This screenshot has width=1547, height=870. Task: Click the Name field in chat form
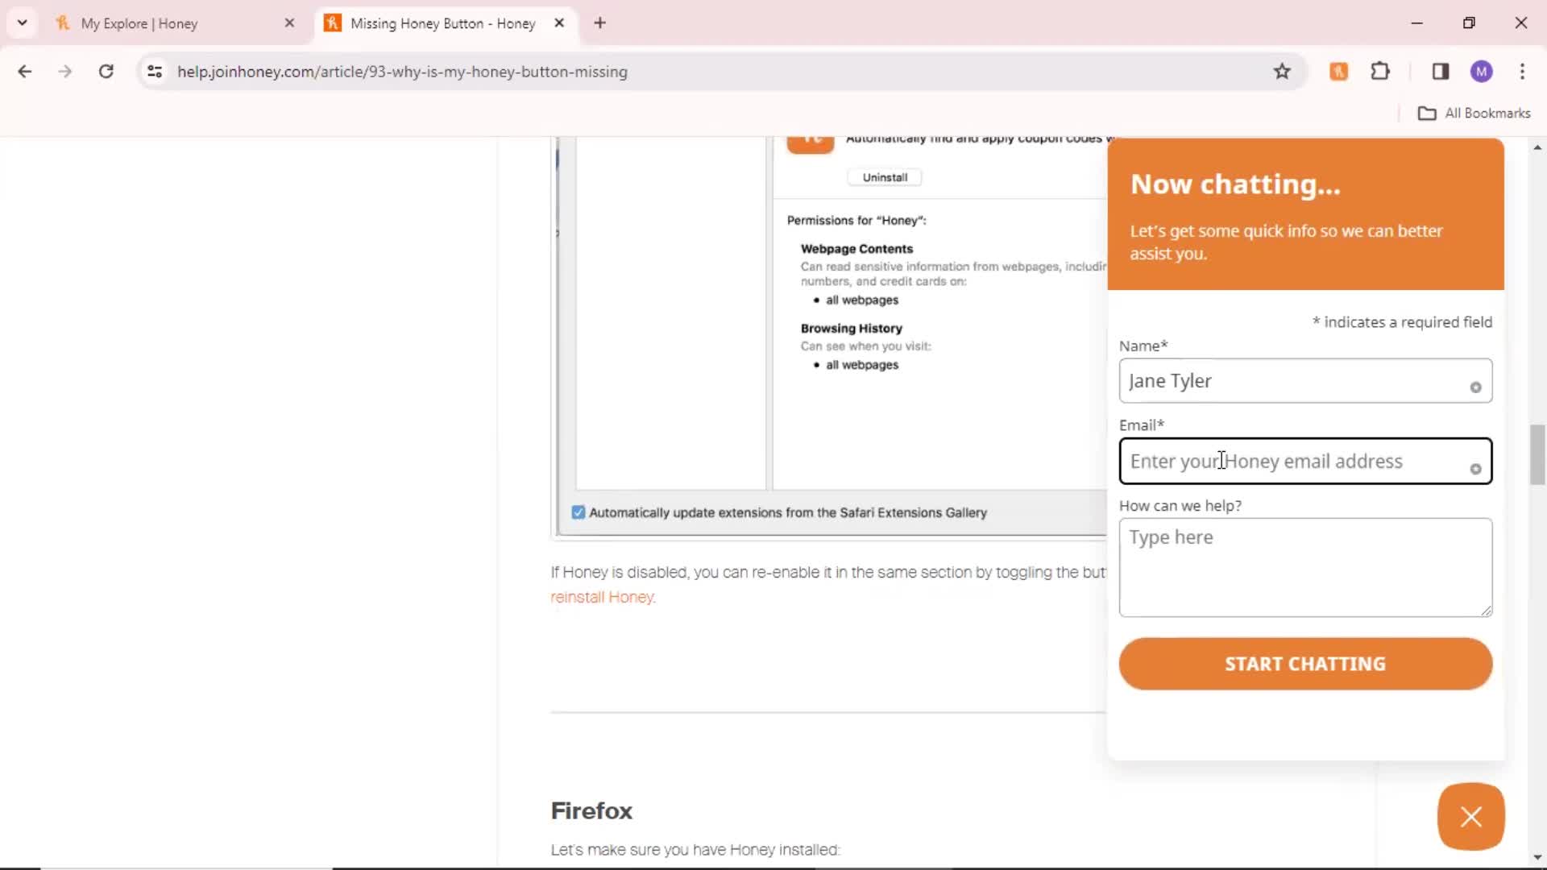[1304, 380]
